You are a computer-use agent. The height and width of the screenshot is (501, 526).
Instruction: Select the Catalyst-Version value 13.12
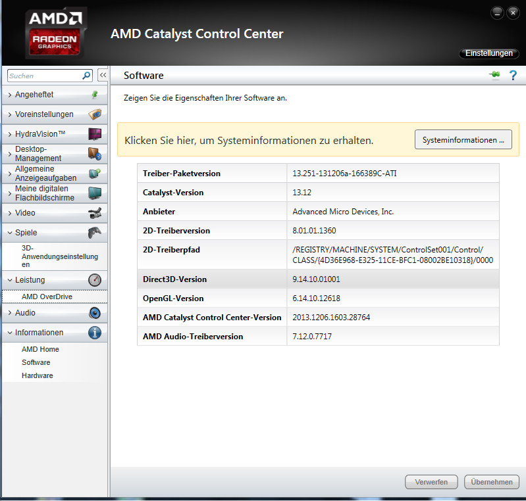pyautogui.click(x=302, y=193)
